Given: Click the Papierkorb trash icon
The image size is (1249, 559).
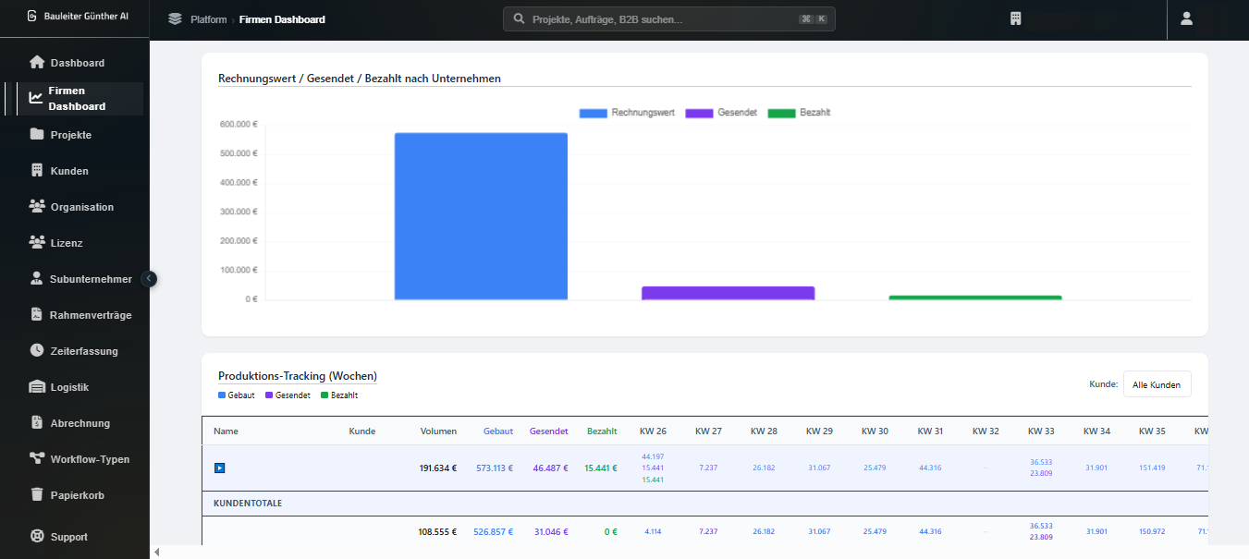Looking at the screenshot, I should pos(37,495).
